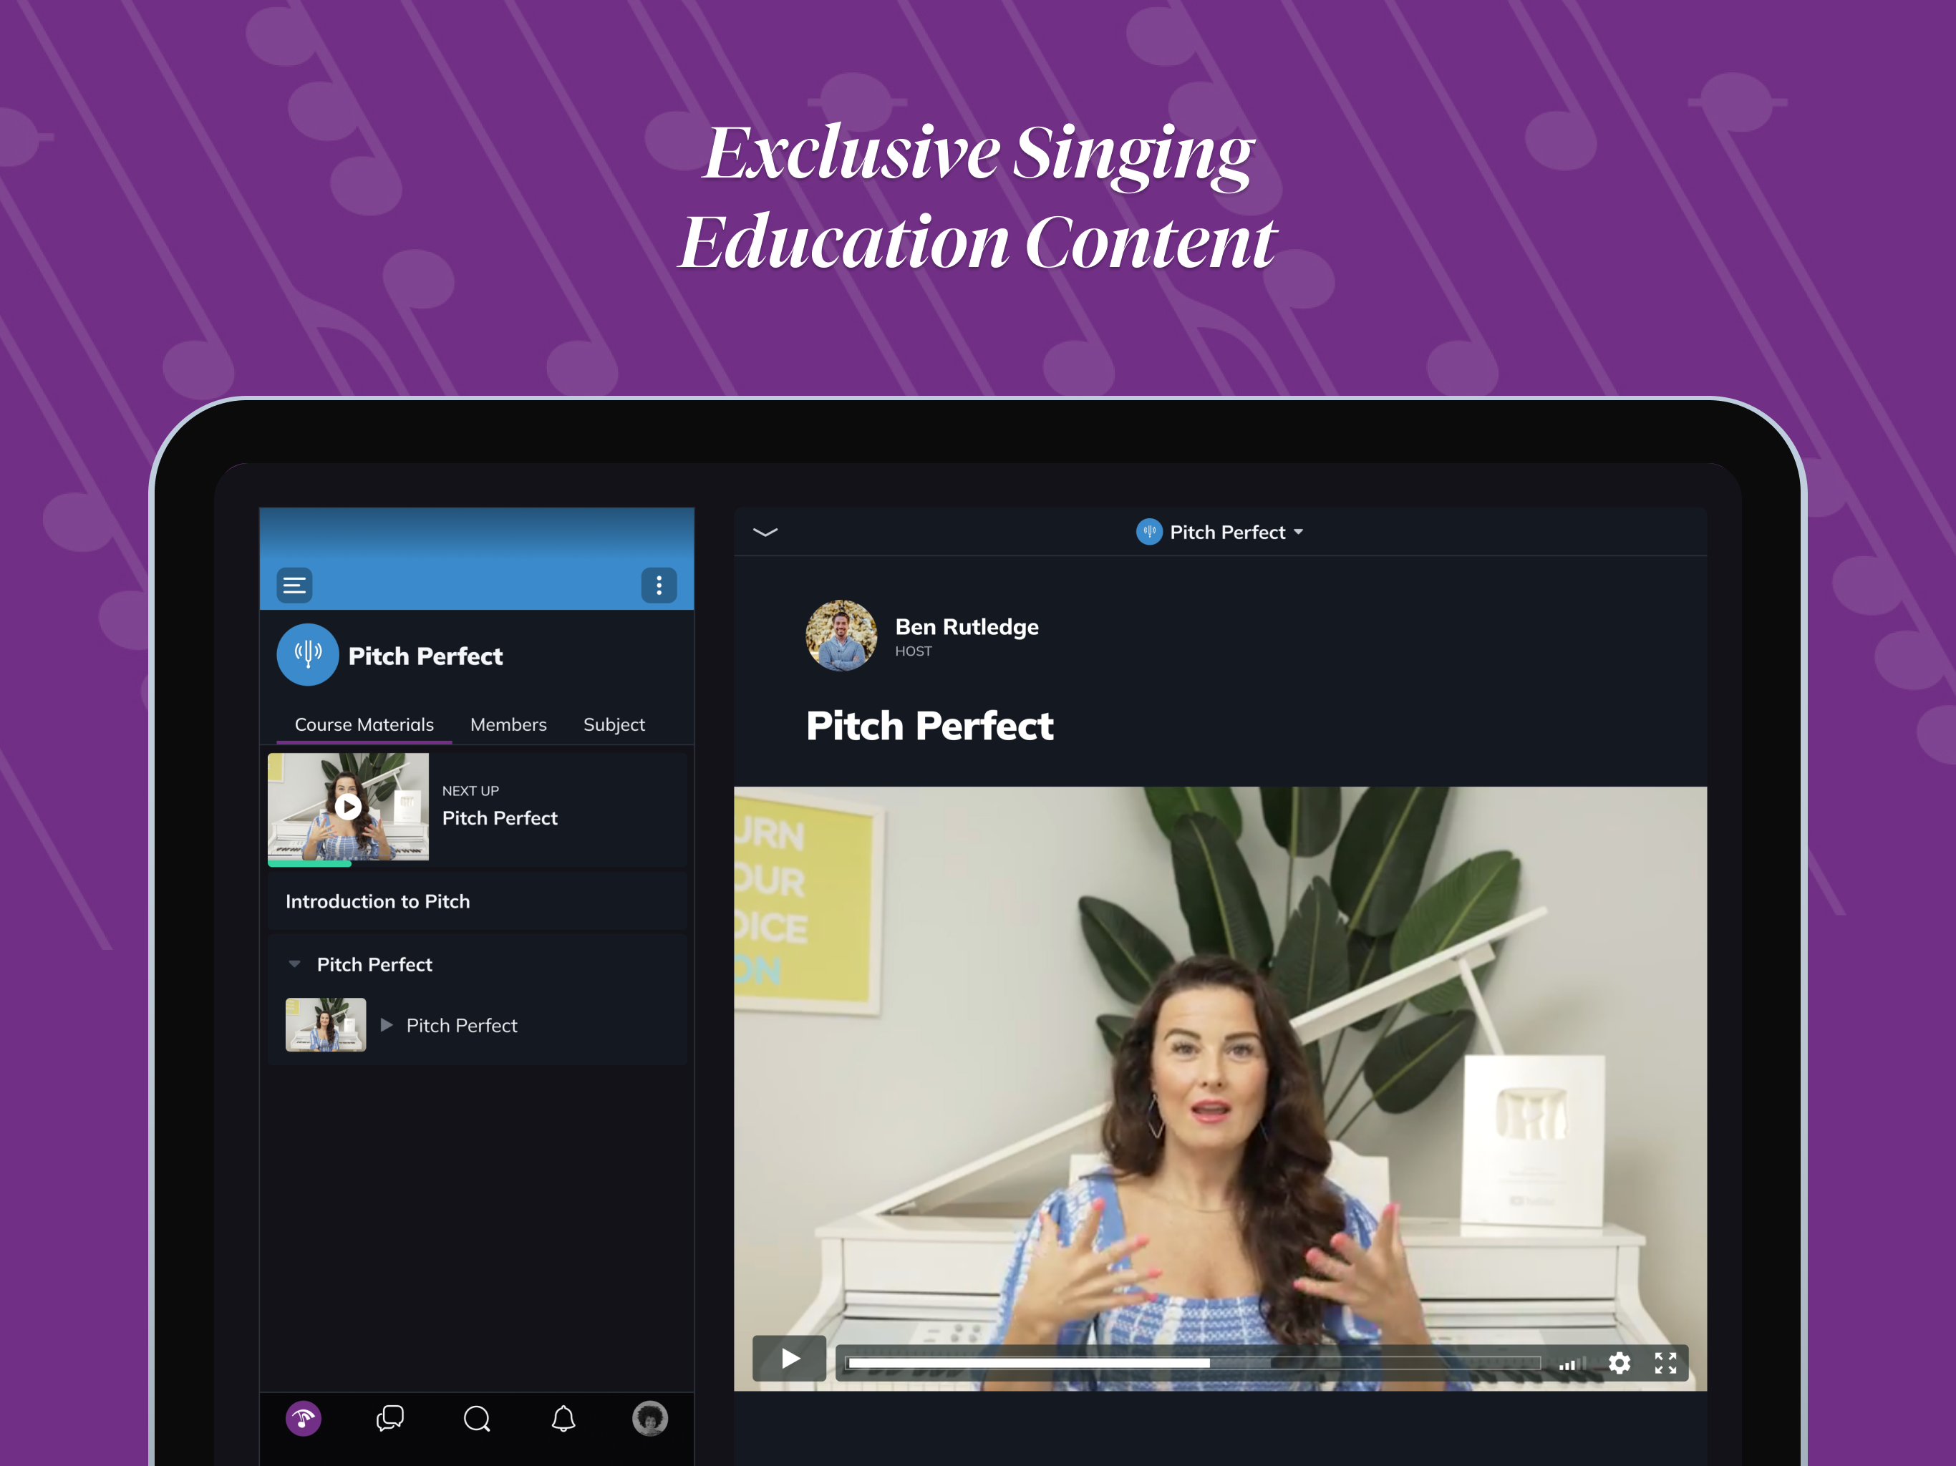
Task: Click the Pitch Perfect course title in sidebar
Action: 425,655
